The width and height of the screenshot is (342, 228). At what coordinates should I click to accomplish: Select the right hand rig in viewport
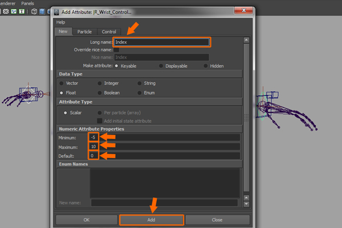[x=286, y=109]
